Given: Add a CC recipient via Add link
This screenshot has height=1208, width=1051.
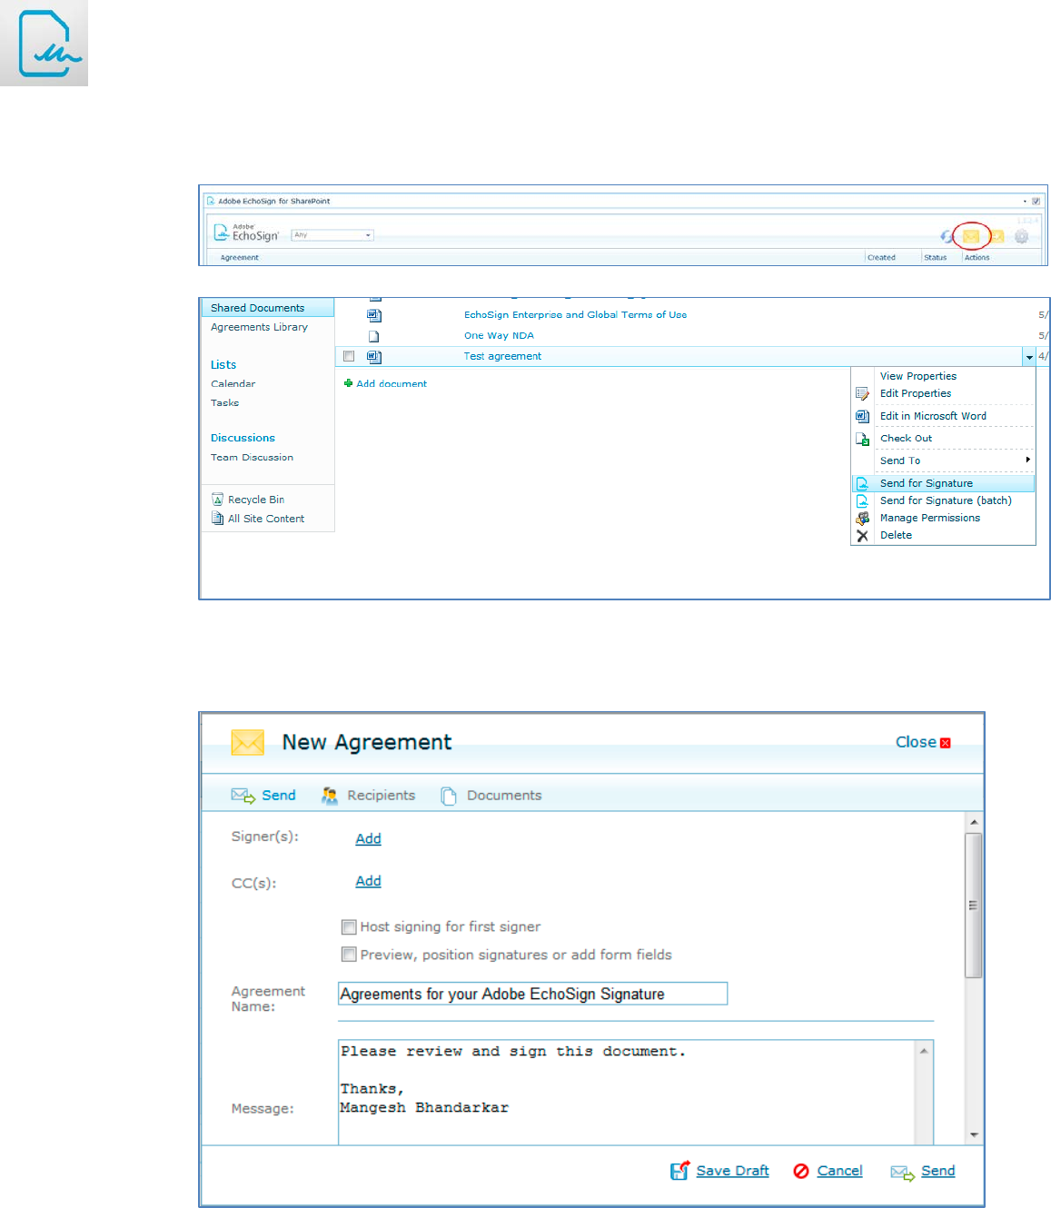Looking at the screenshot, I should coord(368,881).
